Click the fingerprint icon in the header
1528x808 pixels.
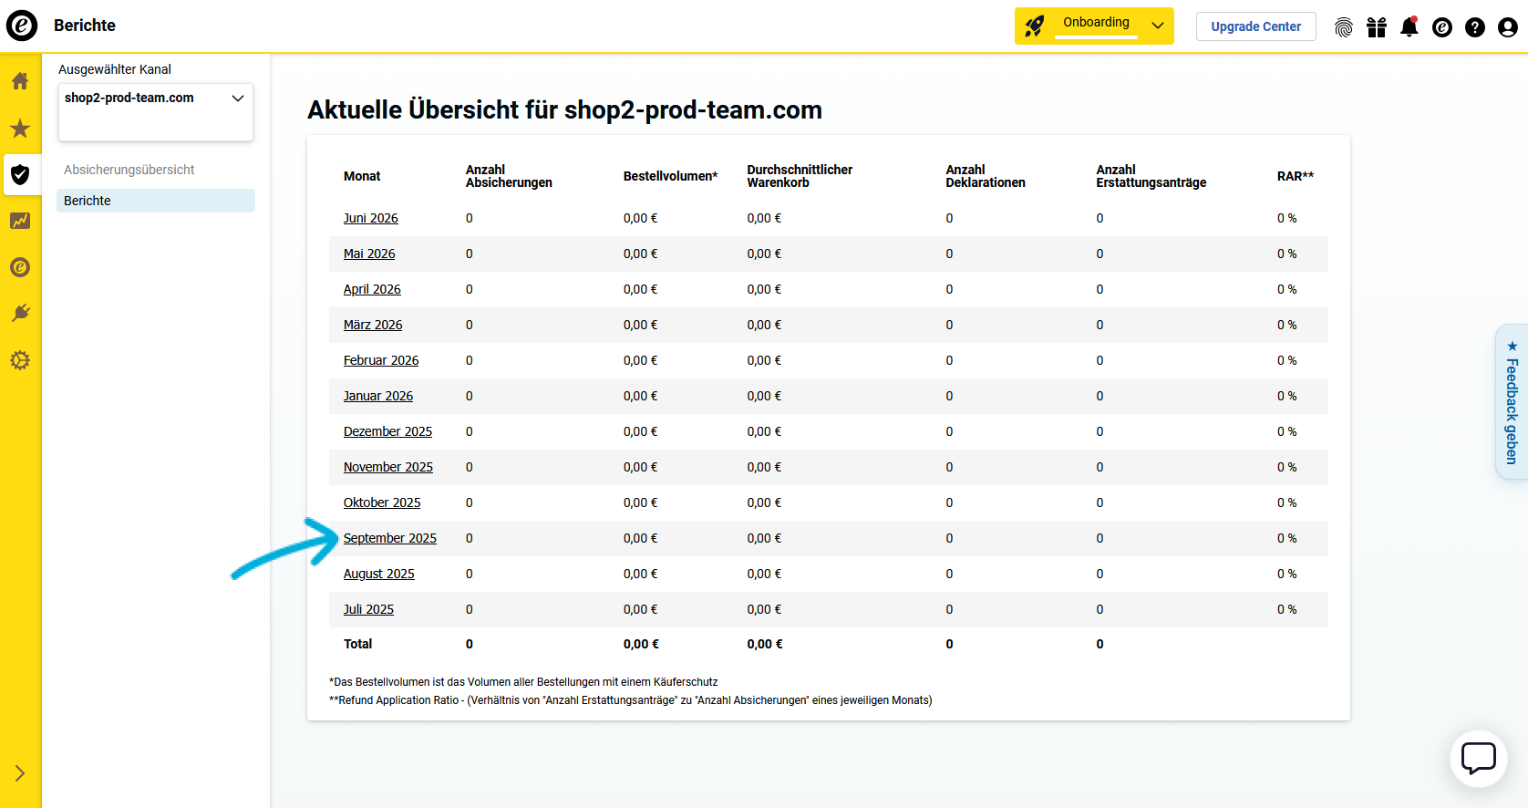[x=1344, y=27]
